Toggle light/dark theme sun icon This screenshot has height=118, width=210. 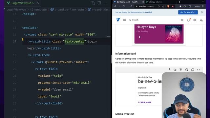point(182,20)
